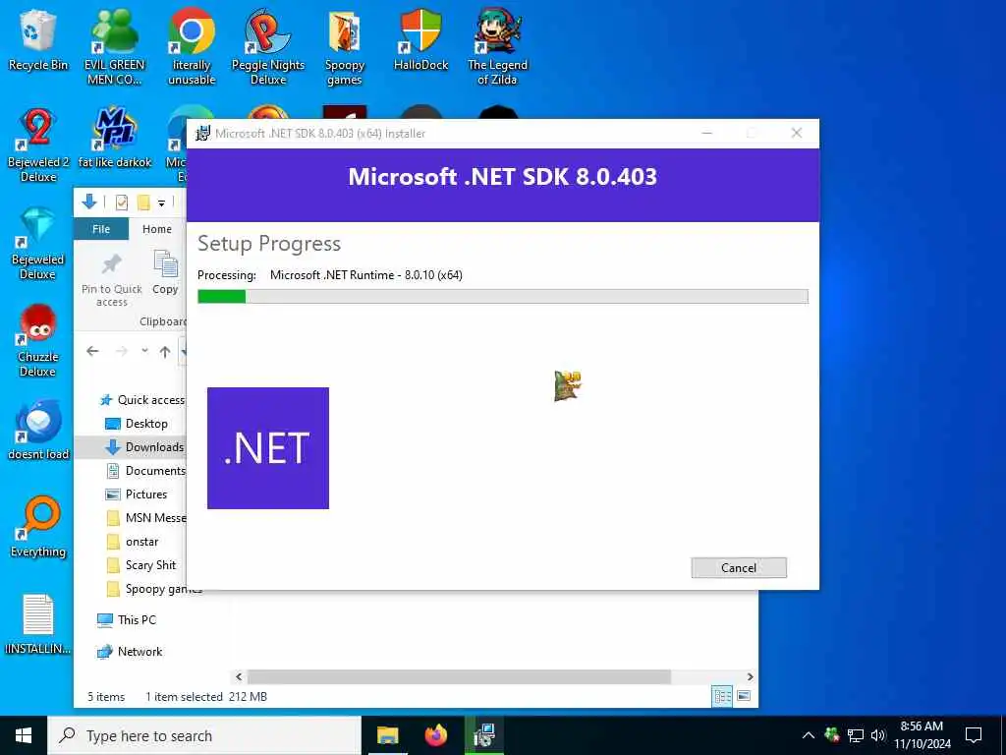The image size is (1006, 755).
Task: Open the notification center icon
Action: click(974, 735)
